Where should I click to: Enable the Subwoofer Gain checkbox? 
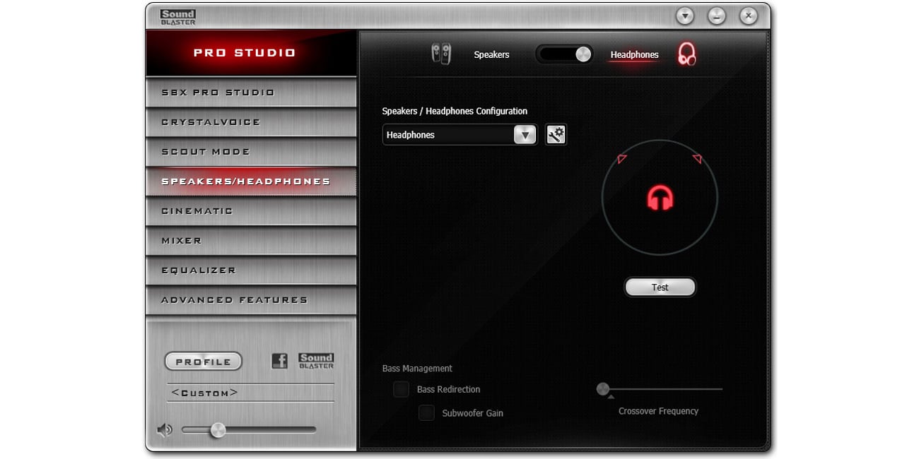[x=426, y=412]
